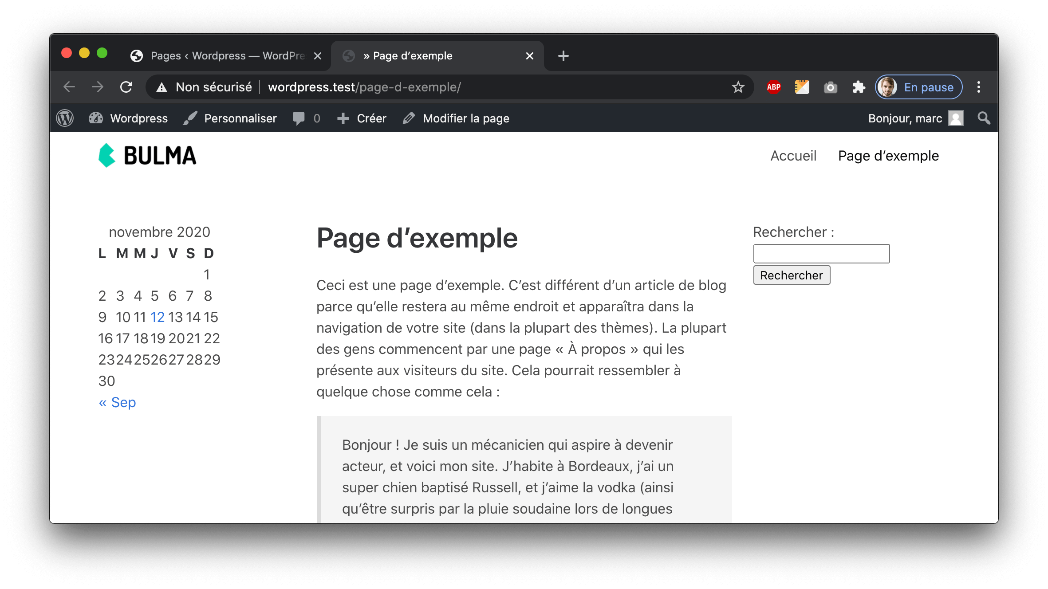Viewport: 1048px width, 589px height.
Task: Open the Créer new content menu
Action: [x=362, y=118]
